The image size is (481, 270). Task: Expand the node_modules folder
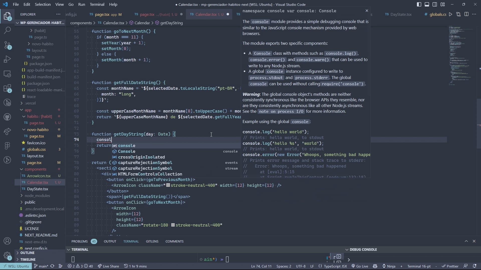click(37, 195)
